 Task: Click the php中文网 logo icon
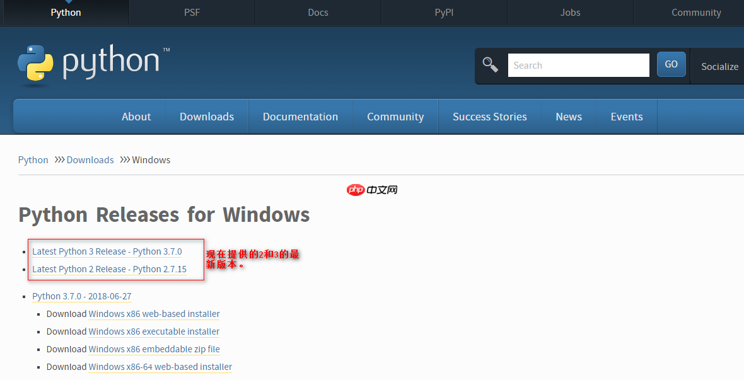(x=355, y=189)
